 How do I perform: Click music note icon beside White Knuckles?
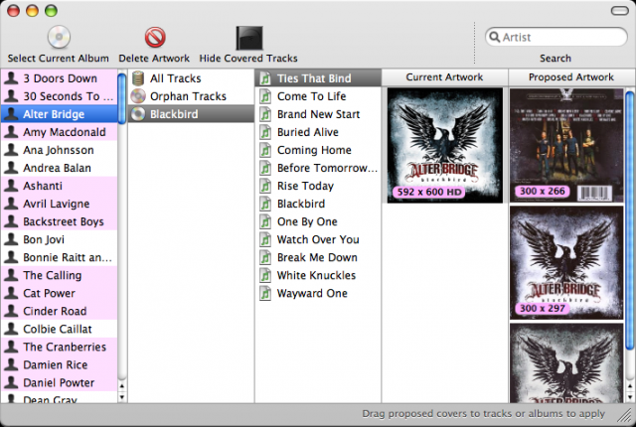[x=265, y=275]
